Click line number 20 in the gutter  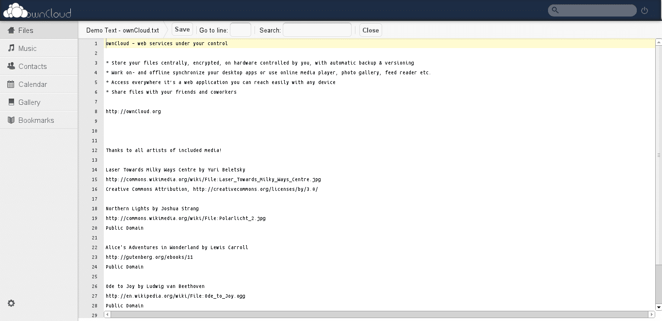tap(95, 228)
